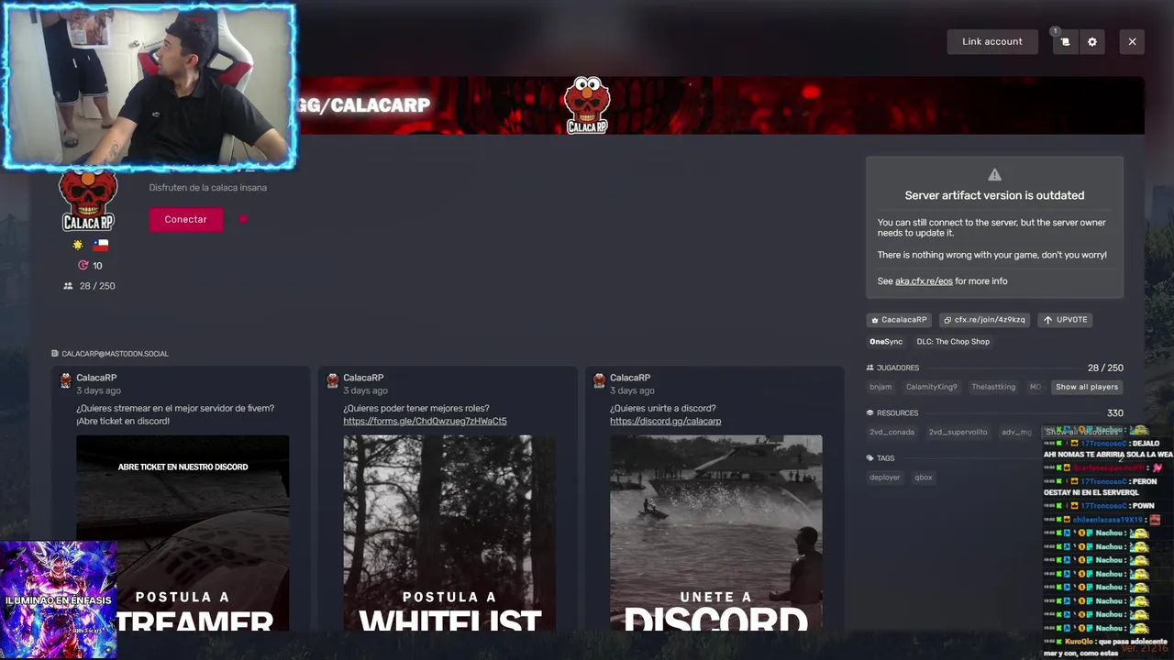Click the CalacaRP server logo avatar

[x=88, y=202]
